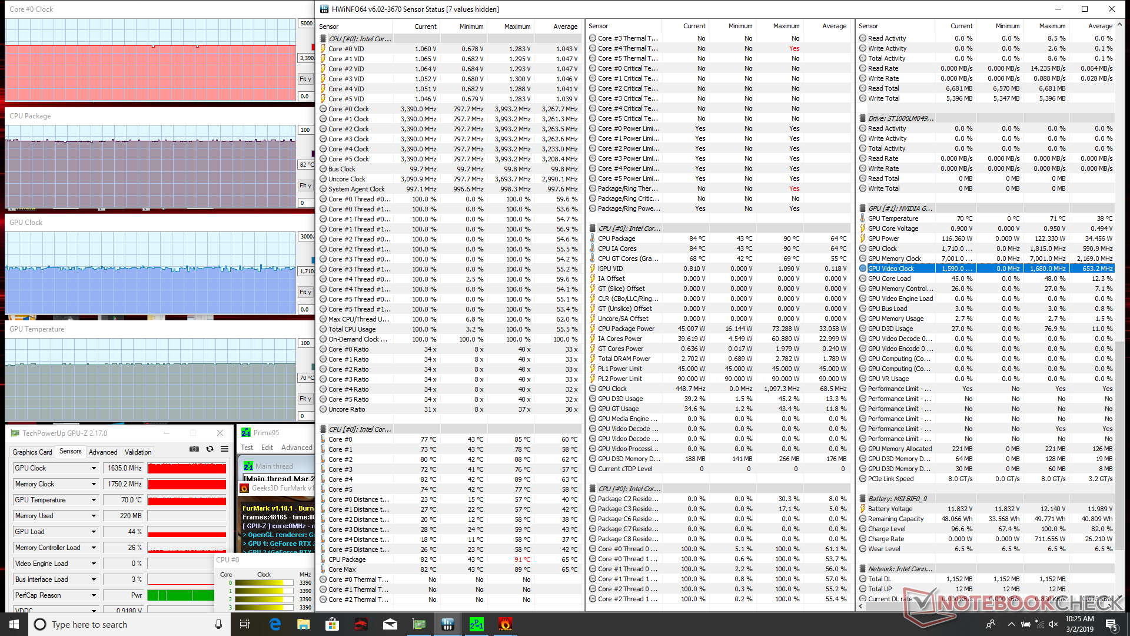Open the GPU-Z hamburger menu
1130x636 pixels.
point(224,449)
